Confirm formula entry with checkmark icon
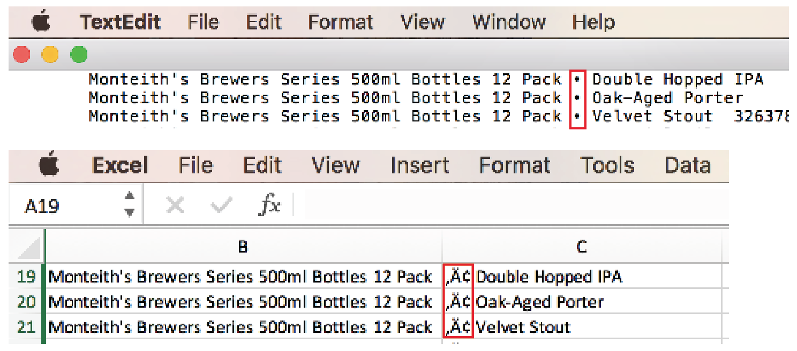 coord(221,205)
